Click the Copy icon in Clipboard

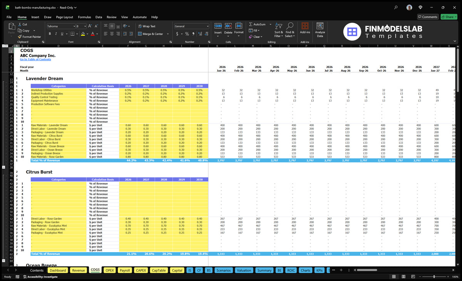click(20, 30)
